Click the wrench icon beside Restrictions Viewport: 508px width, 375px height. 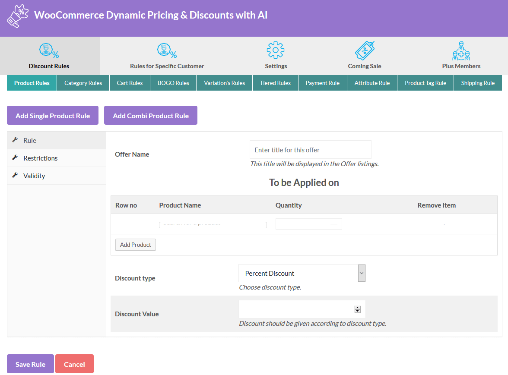point(15,158)
